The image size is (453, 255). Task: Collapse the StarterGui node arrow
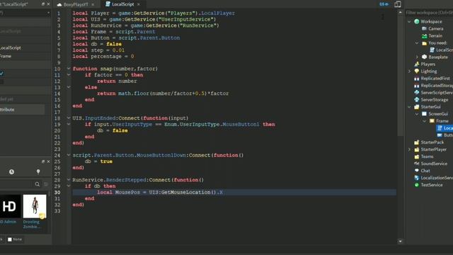(x=409, y=107)
